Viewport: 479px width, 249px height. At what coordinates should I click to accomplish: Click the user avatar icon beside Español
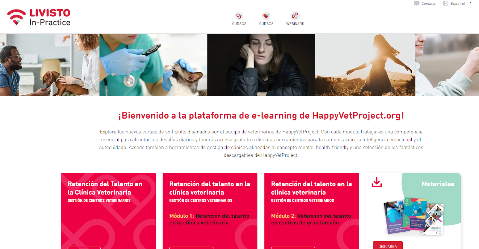[x=445, y=3]
